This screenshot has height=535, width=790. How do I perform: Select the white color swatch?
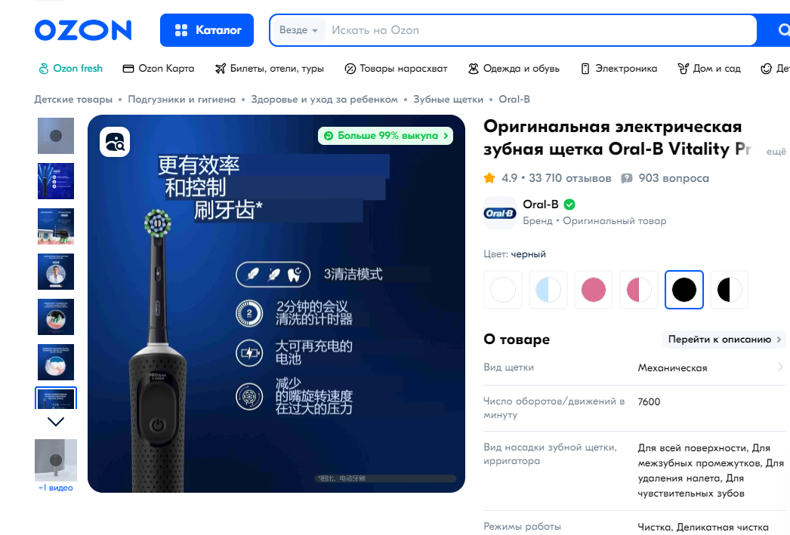pyautogui.click(x=503, y=290)
